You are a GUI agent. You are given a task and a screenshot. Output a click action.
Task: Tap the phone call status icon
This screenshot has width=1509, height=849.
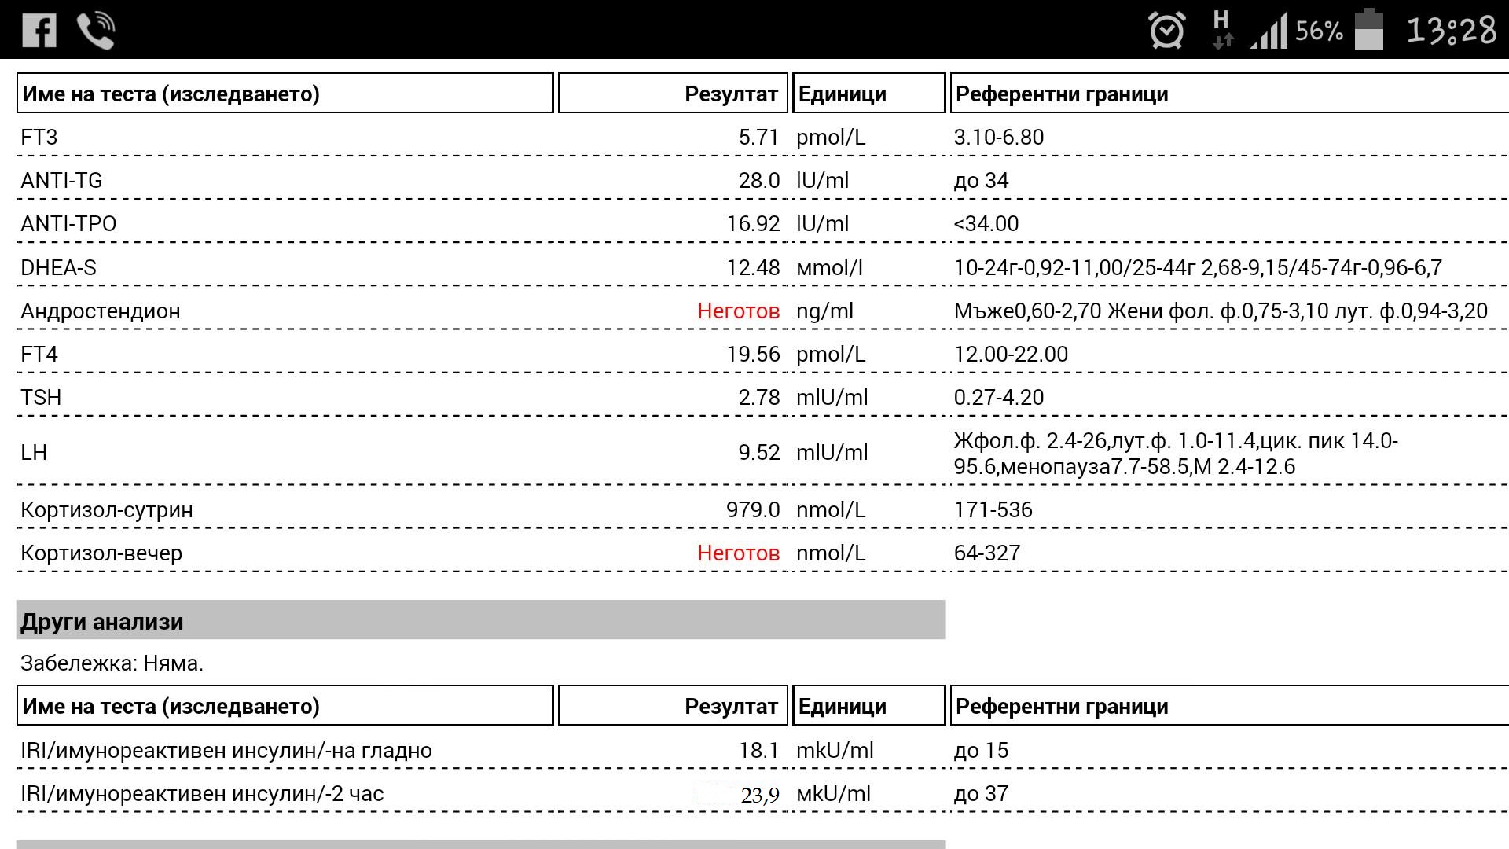point(96,31)
